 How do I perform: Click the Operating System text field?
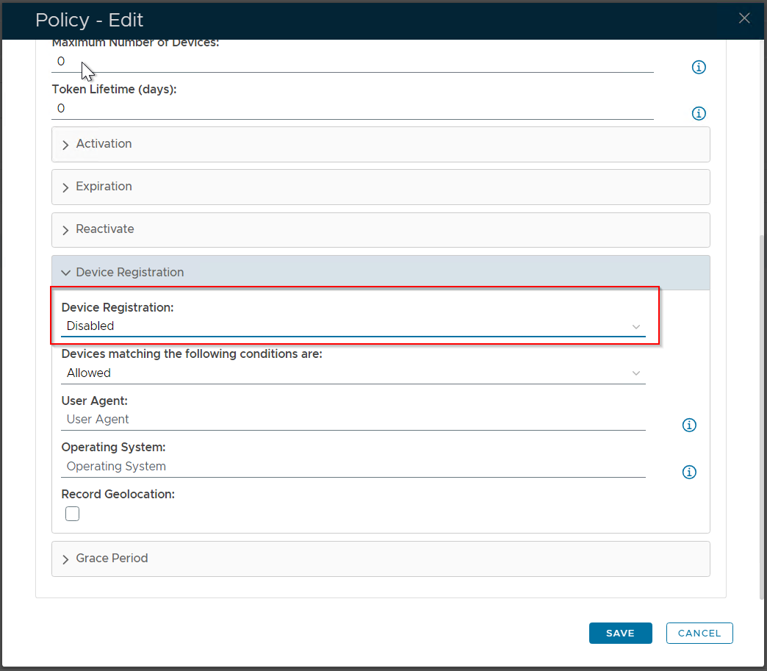pyautogui.click(x=353, y=467)
